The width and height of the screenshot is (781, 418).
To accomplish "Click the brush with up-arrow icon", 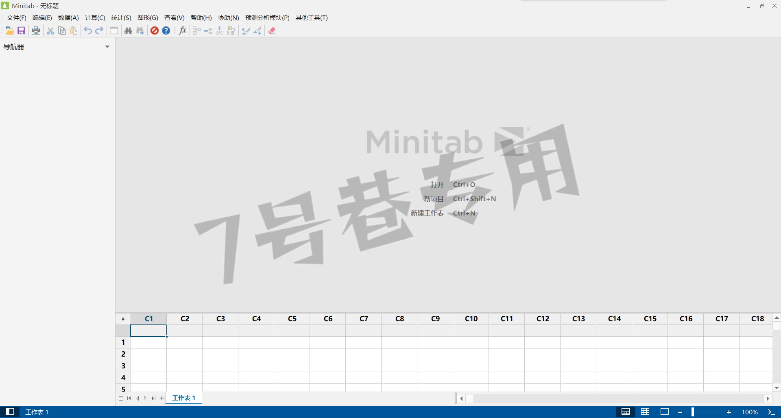I will coord(246,30).
